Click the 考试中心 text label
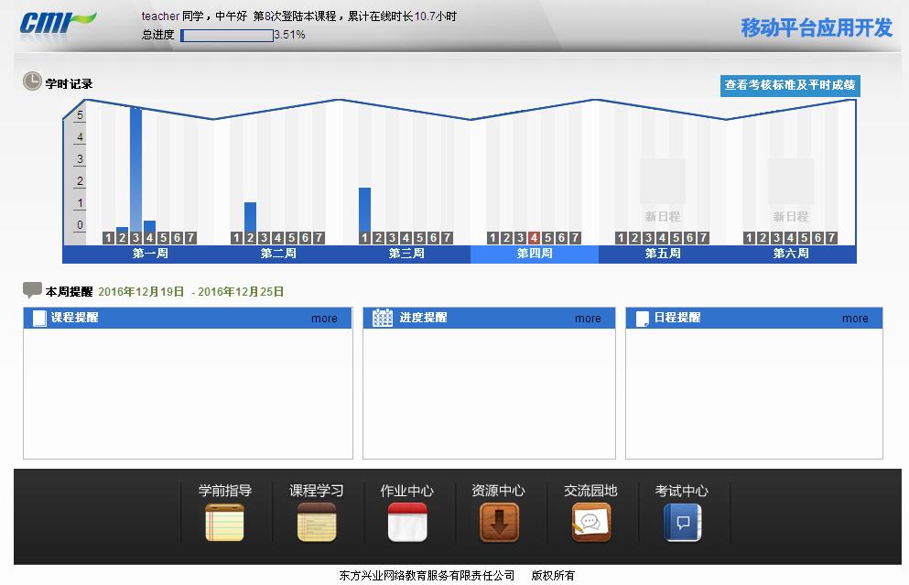 tap(682, 491)
